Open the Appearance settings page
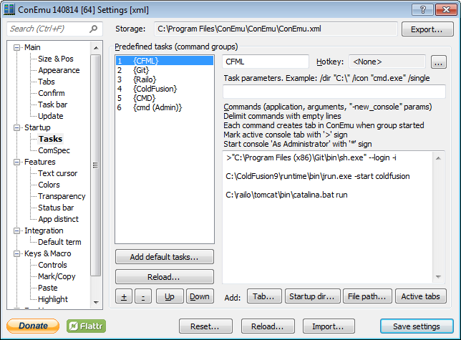The width and height of the screenshot is (461, 340). [59, 70]
